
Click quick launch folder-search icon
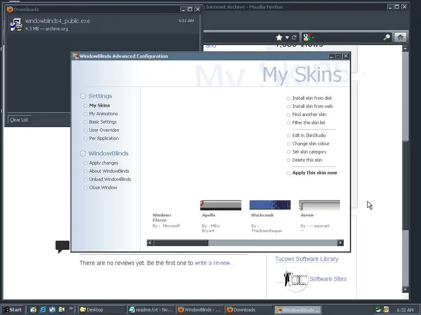point(62,310)
